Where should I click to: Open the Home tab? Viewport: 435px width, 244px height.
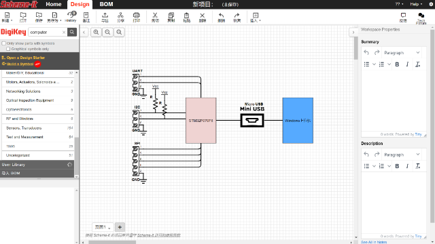click(x=54, y=4)
